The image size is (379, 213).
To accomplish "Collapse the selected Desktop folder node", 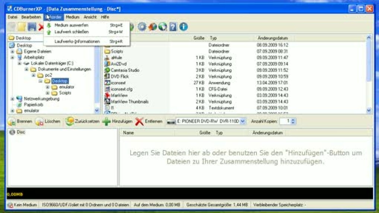I will click(41, 81).
